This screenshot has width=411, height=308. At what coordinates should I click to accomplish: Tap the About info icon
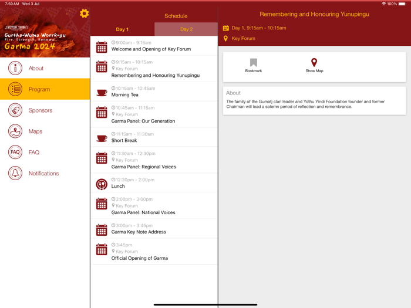click(15, 68)
